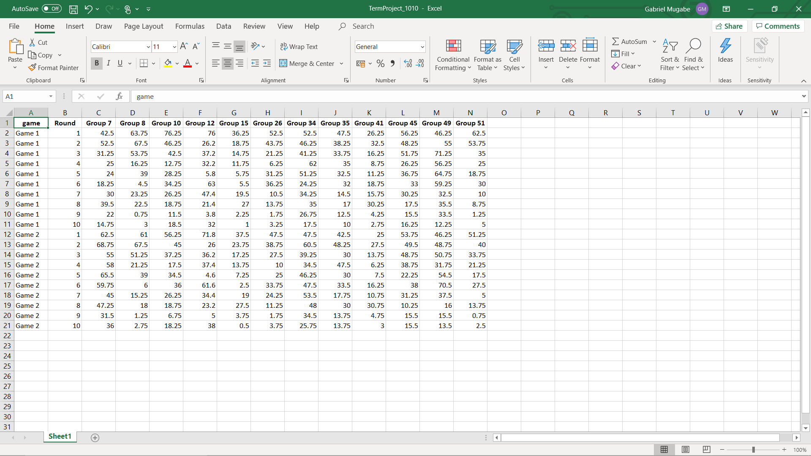Toggle Merge & Center button
Viewport: 811px width, 456px height.
(308, 63)
